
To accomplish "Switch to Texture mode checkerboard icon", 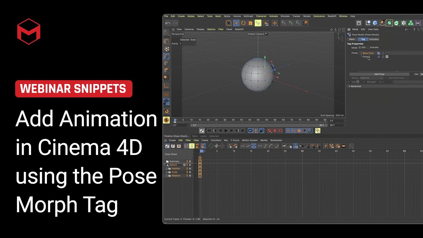I will 166,49.
